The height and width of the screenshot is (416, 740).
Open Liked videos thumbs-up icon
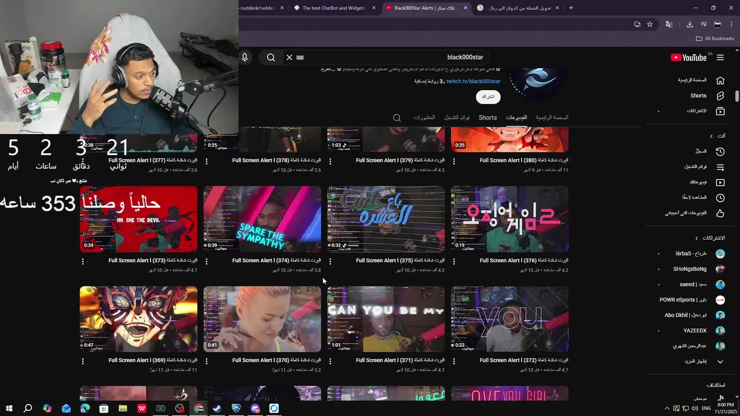pos(720,213)
